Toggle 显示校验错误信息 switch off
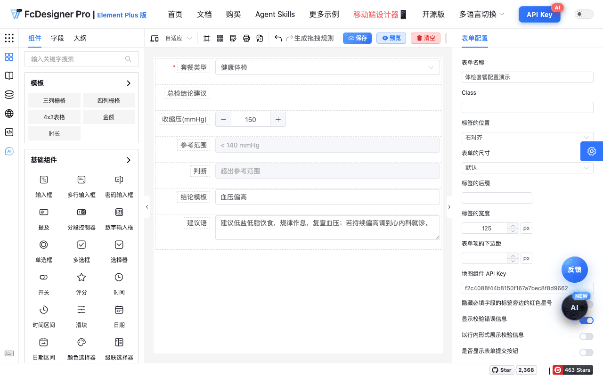 tap(586, 320)
